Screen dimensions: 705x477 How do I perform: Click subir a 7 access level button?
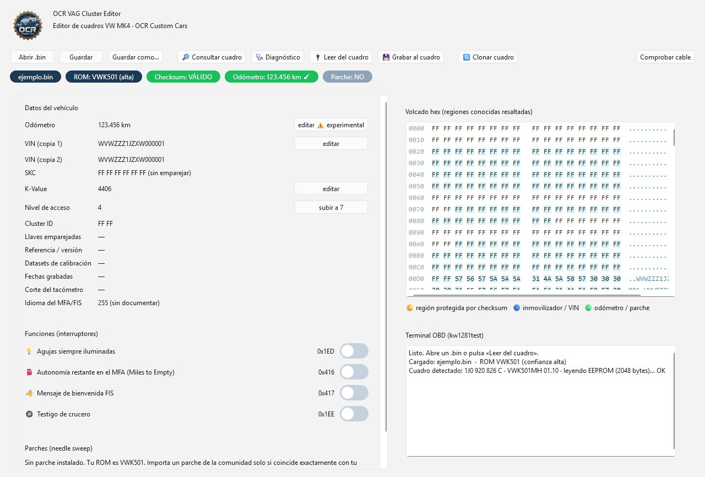point(330,208)
